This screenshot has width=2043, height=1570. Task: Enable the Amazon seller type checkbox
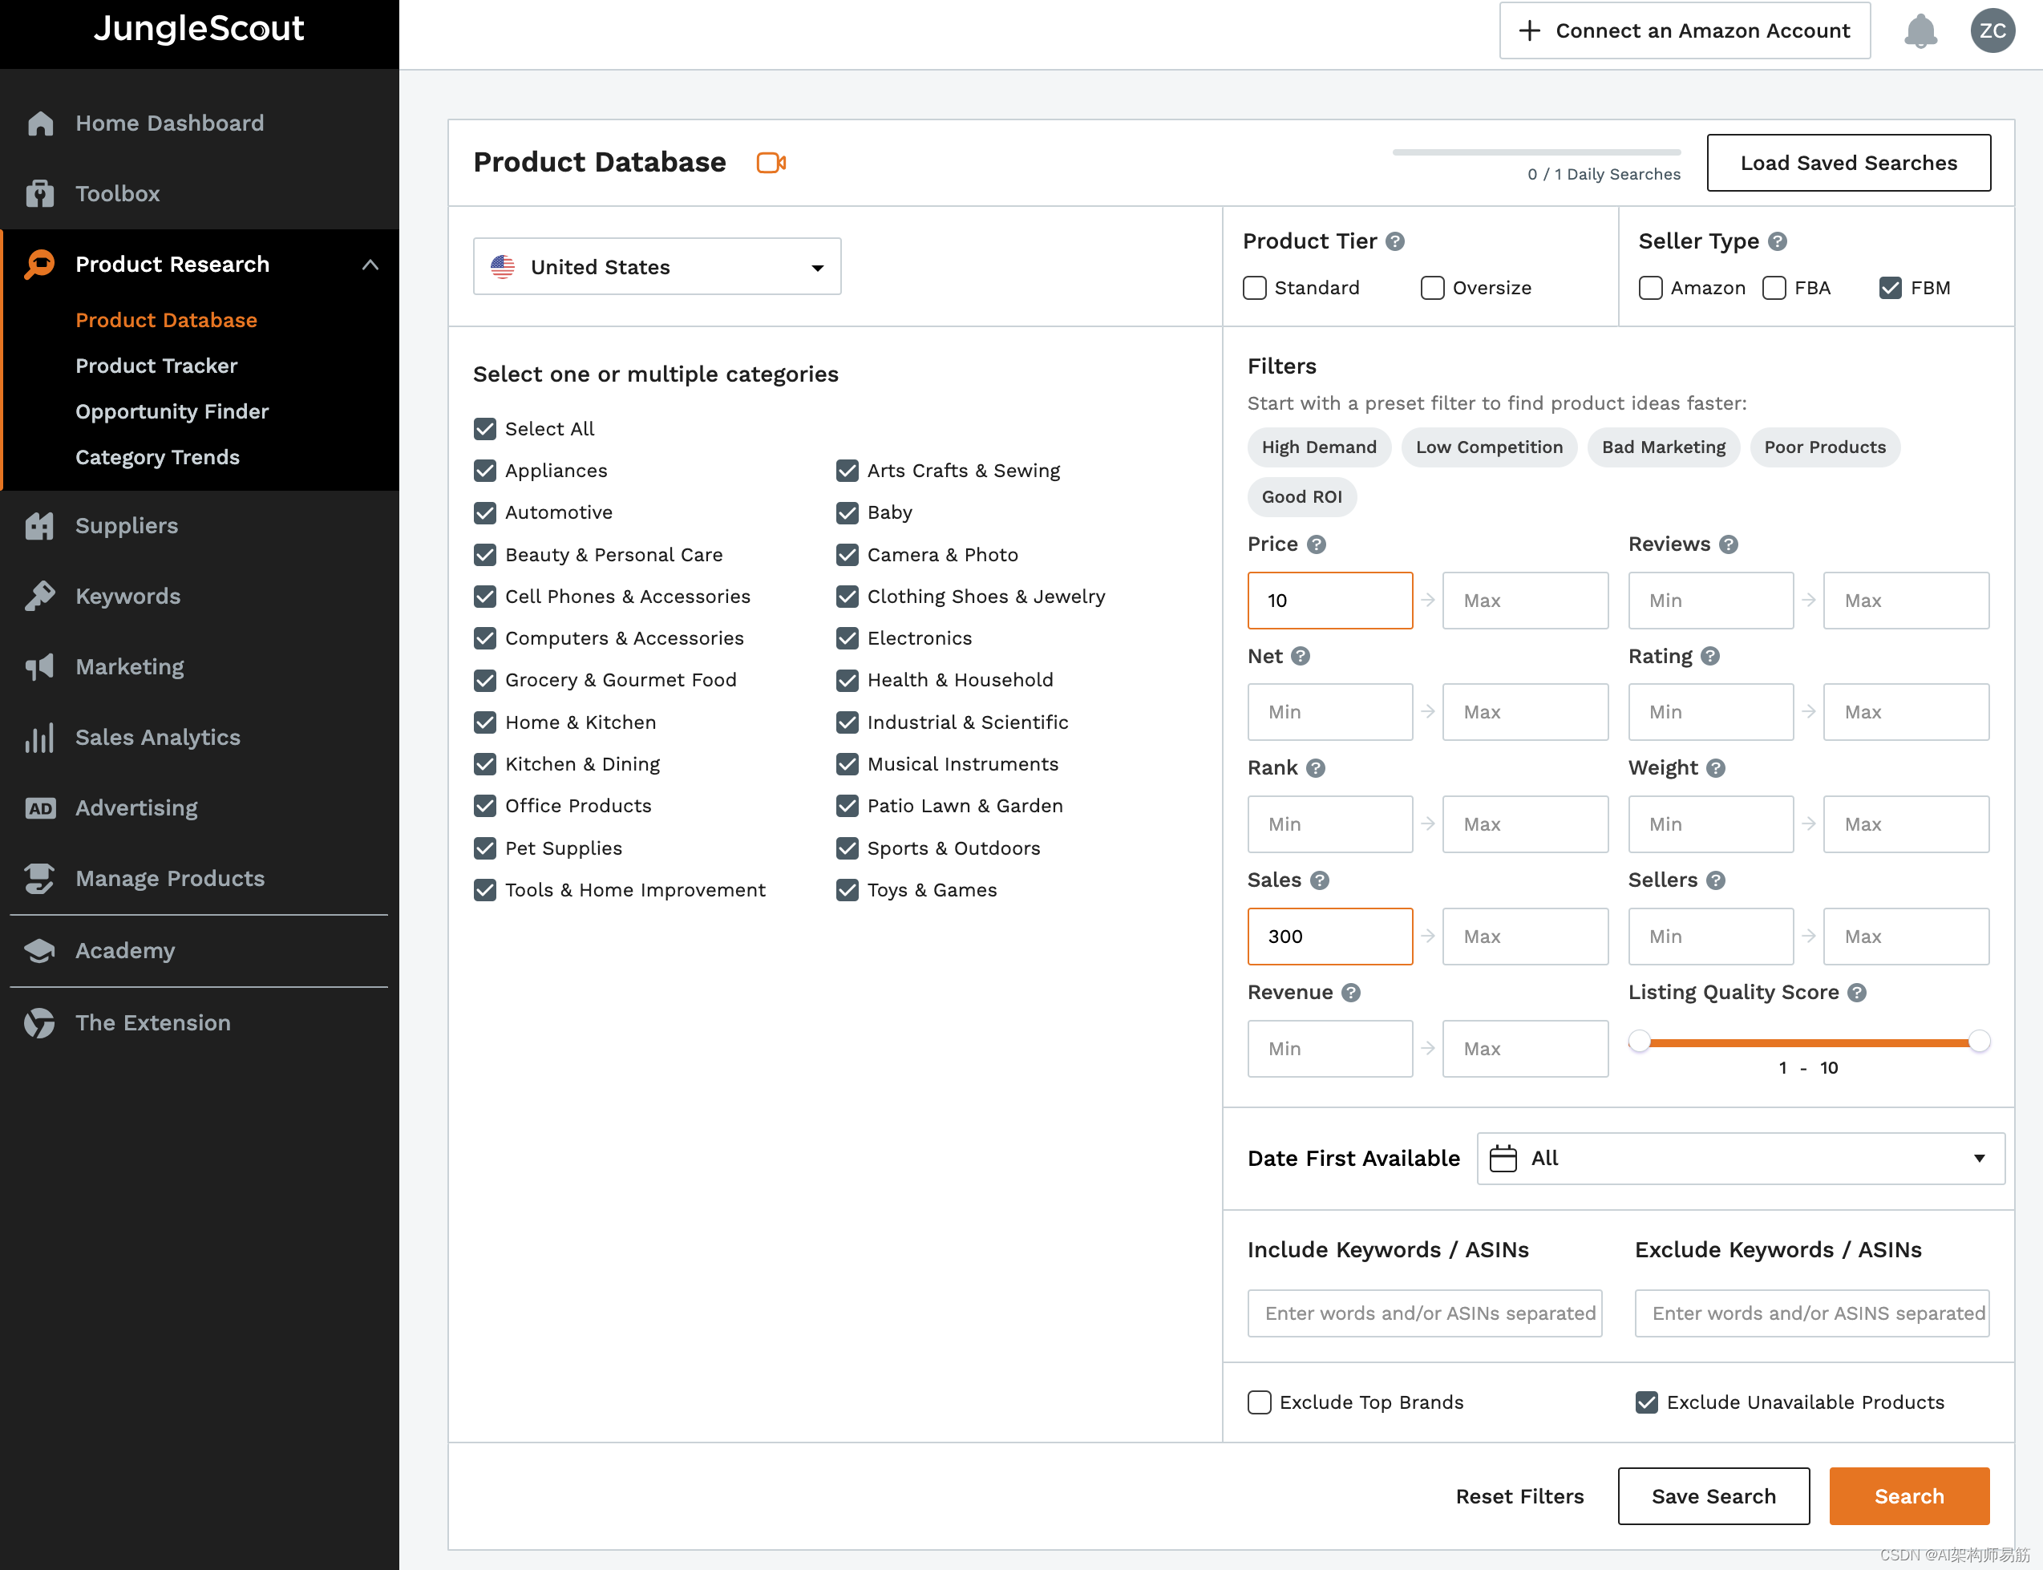click(1650, 288)
